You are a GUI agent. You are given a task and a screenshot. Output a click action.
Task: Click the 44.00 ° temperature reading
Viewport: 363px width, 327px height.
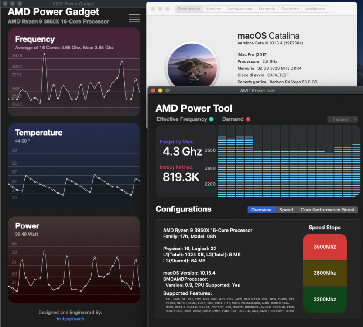[22, 141]
